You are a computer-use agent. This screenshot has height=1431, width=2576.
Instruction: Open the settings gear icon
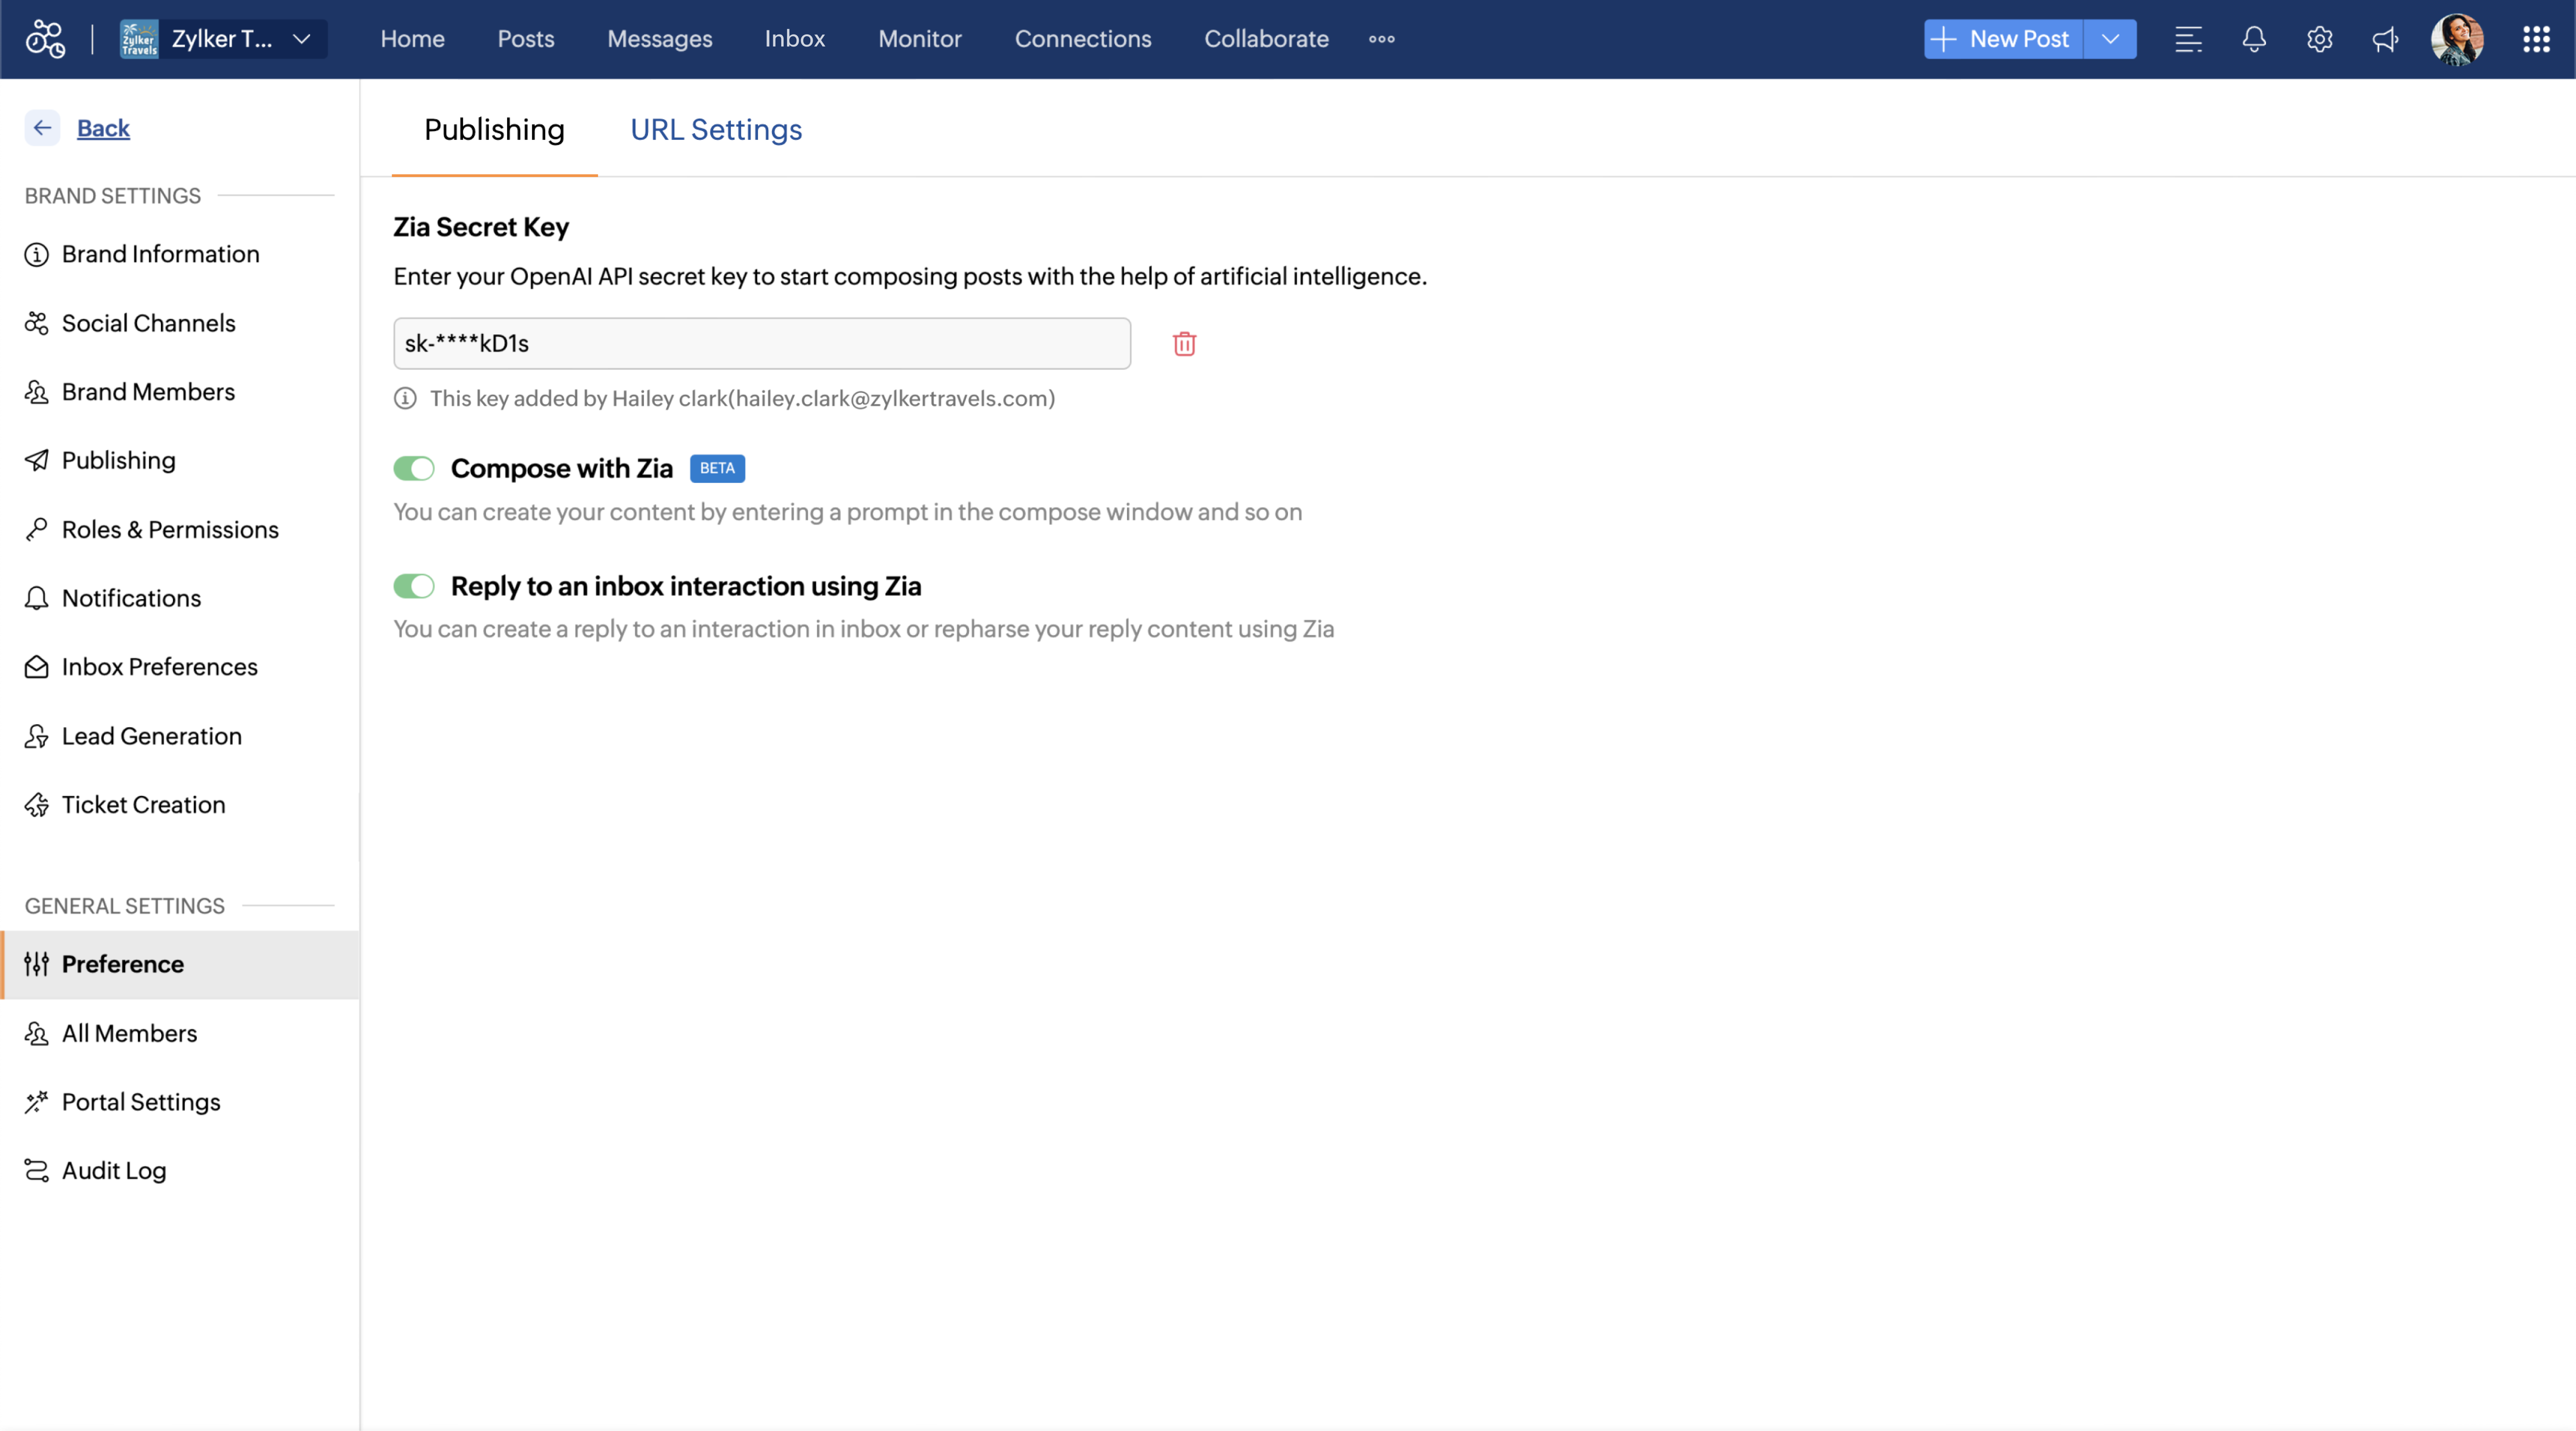tap(2319, 39)
